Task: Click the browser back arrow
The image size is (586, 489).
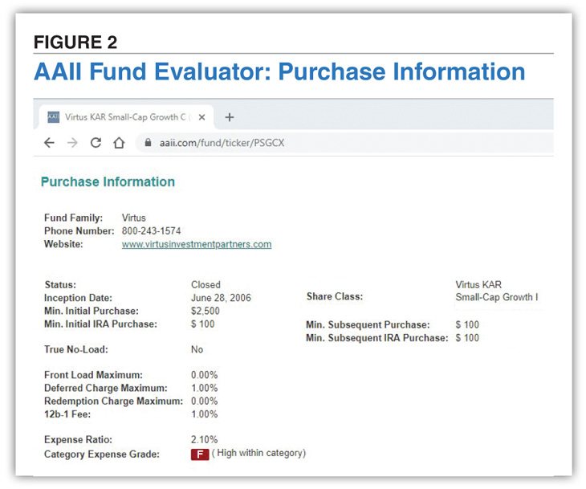Action: 49,143
